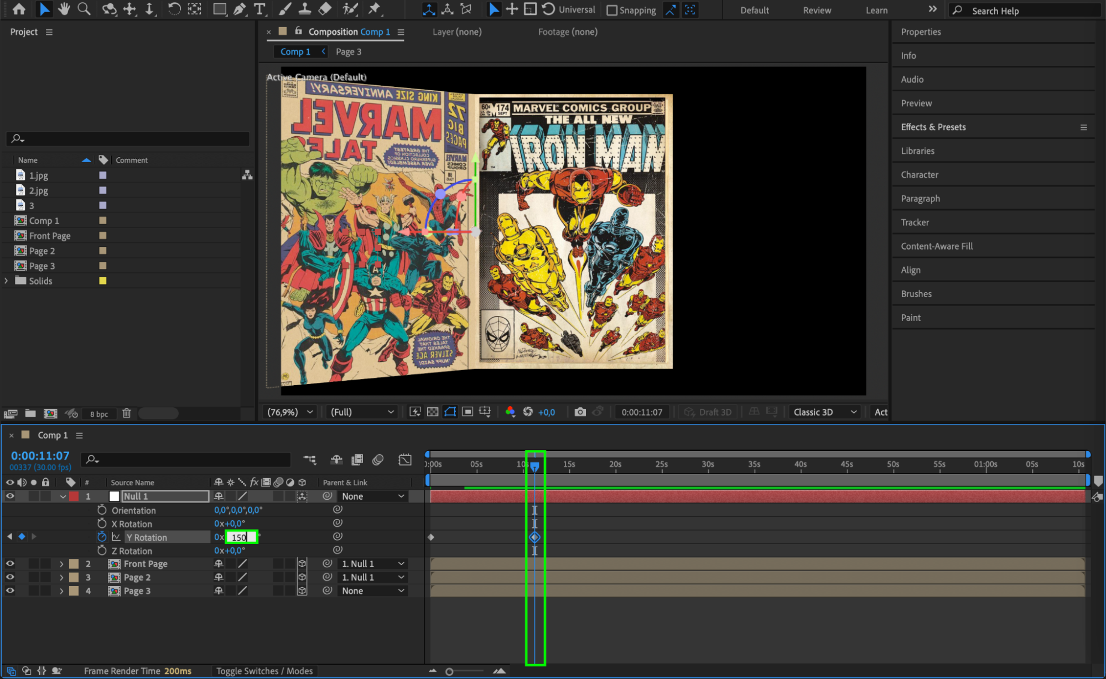The image size is (1106, 679).
Task: Click the snapshot camera icon in the viewer
Action: 579,412
